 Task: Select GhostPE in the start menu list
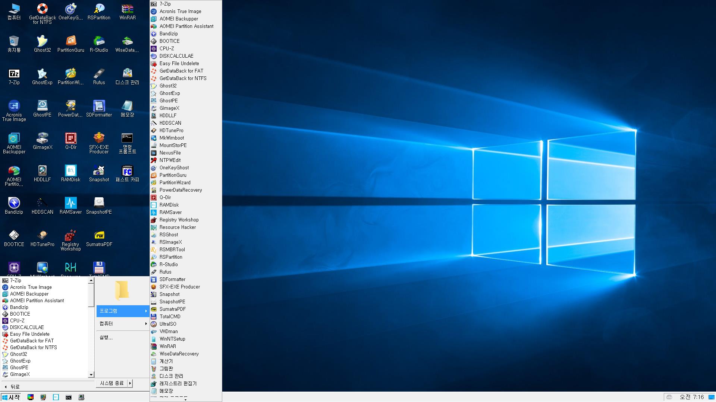pyautogui.click(x=44, y=367)
